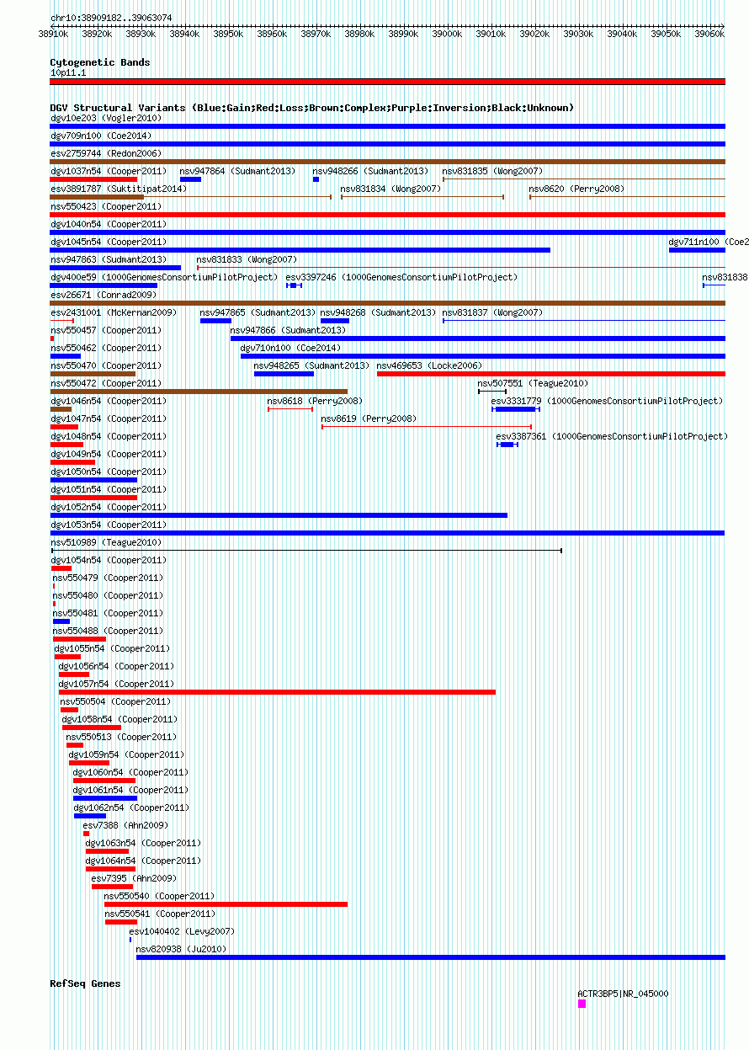Select the nsv820938 (Ju2010) label
This screenshot has width=749, height=1050.
182,949
